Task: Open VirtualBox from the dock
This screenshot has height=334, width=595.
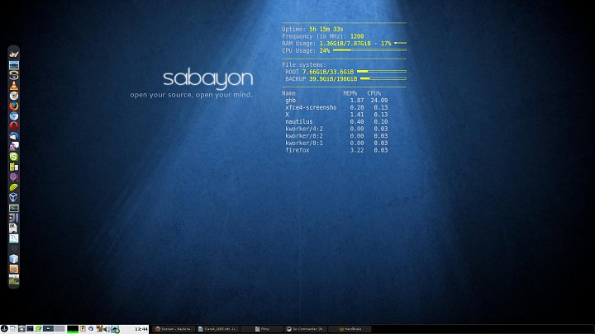Action: click(x=14, y=197)
